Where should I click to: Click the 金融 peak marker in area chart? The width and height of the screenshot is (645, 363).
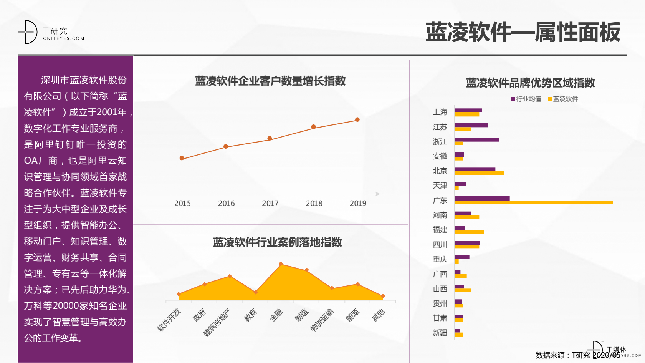tap(281, 264)
